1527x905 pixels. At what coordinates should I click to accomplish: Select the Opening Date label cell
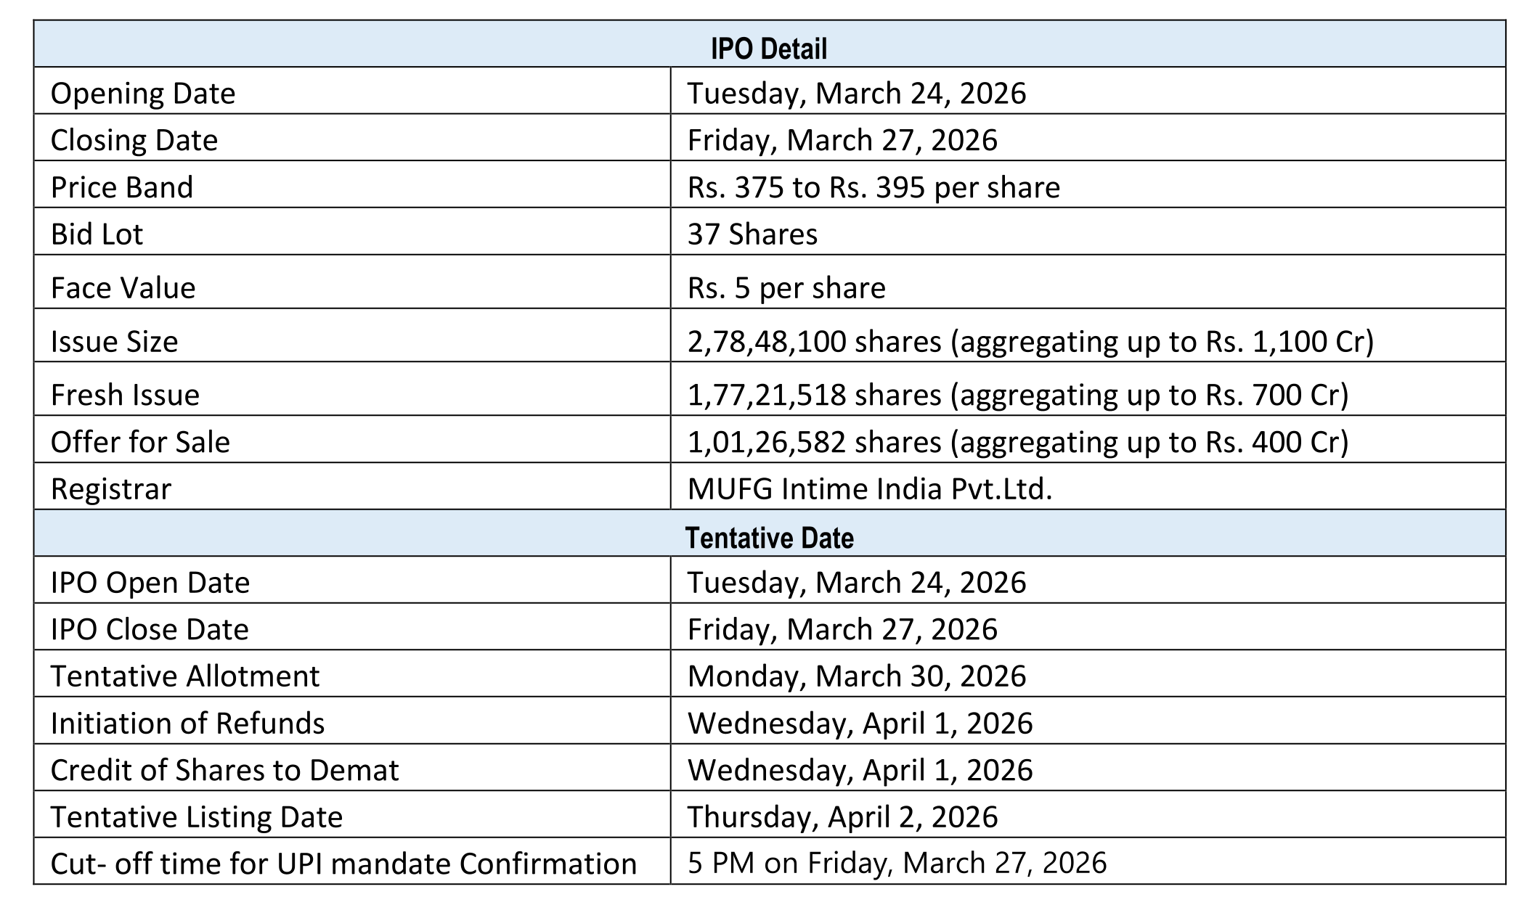point(143,94)
